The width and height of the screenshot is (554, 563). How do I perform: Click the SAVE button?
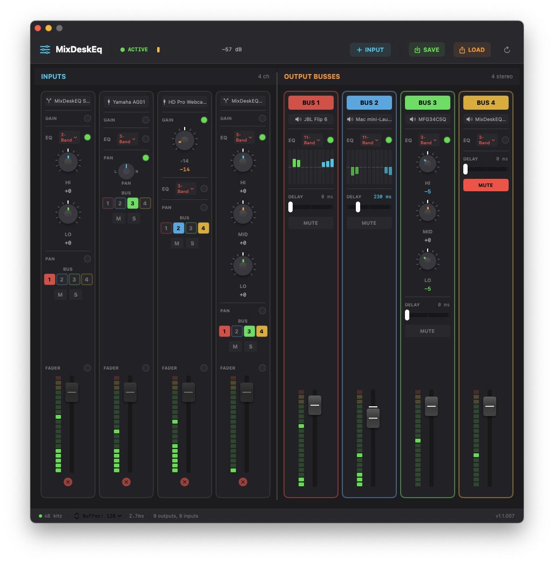click(x=427, y=49)
